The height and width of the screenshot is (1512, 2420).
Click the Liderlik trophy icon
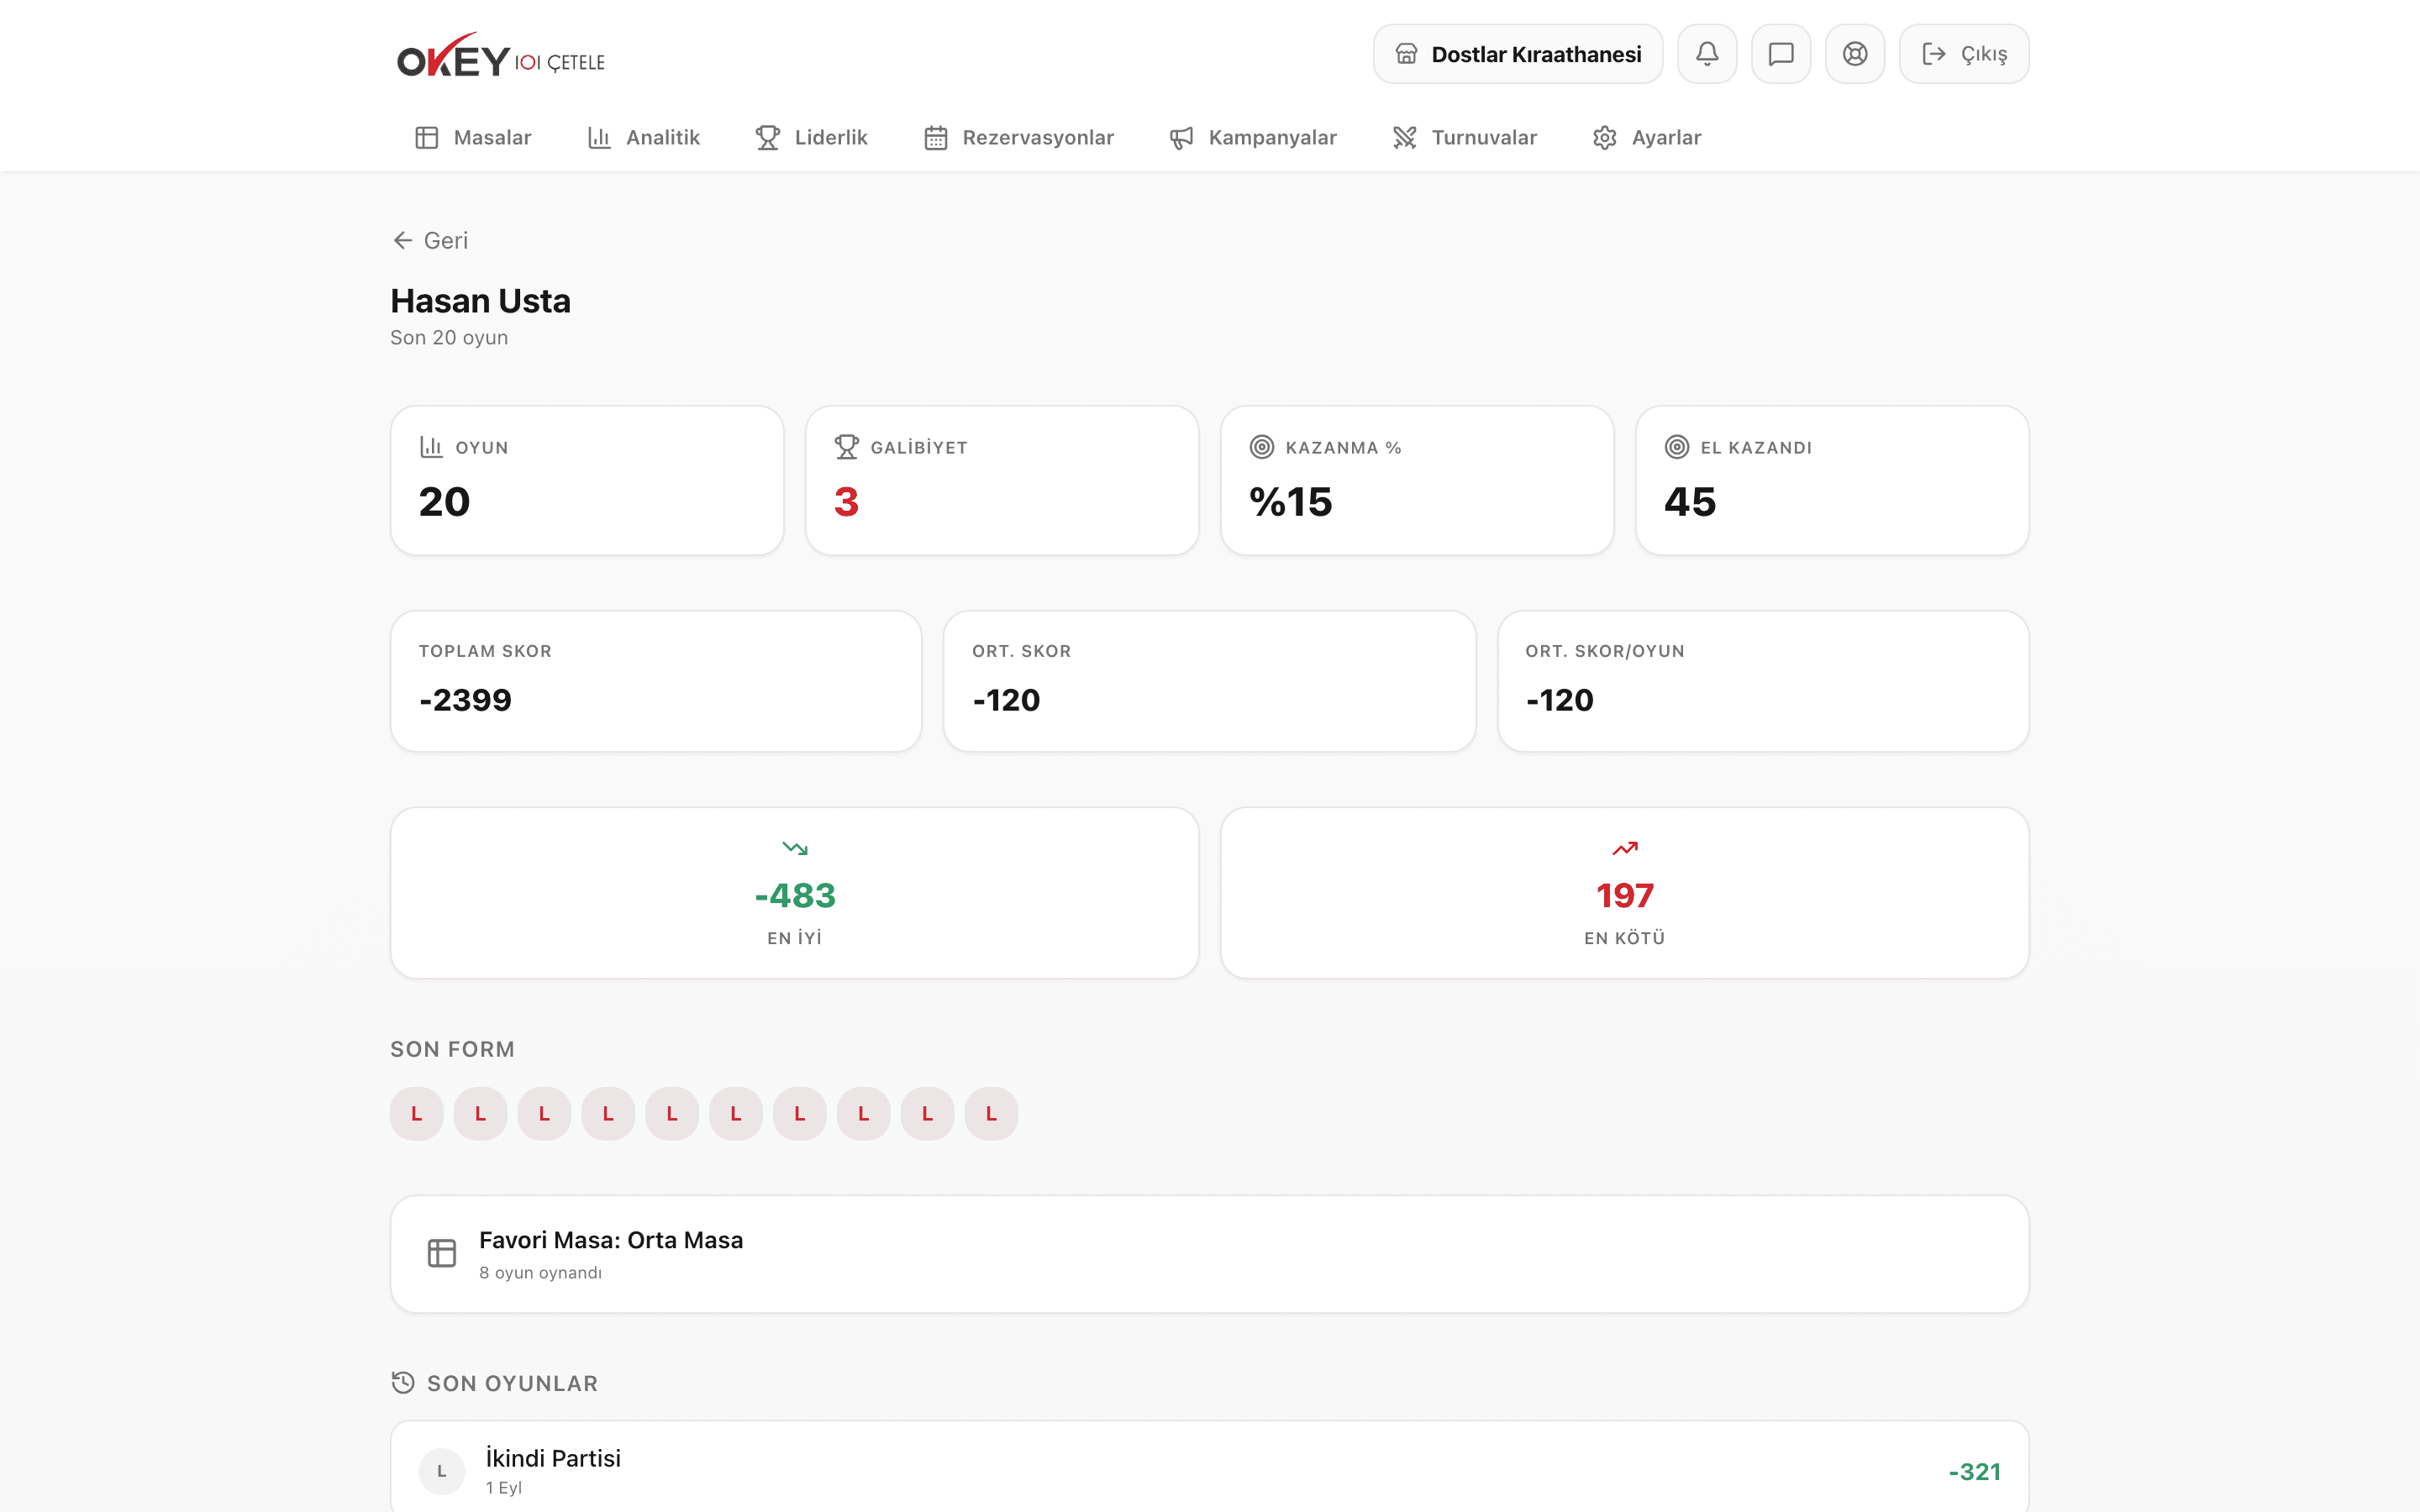(x=768, y=138)
